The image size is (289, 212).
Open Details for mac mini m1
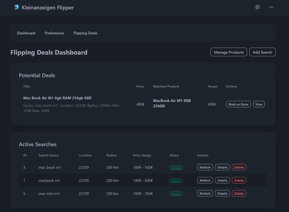222,194
